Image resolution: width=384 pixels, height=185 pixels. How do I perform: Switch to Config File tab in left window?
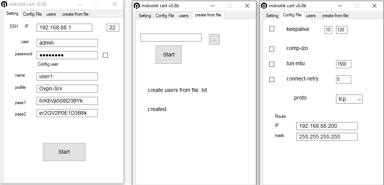coord(32,14)
